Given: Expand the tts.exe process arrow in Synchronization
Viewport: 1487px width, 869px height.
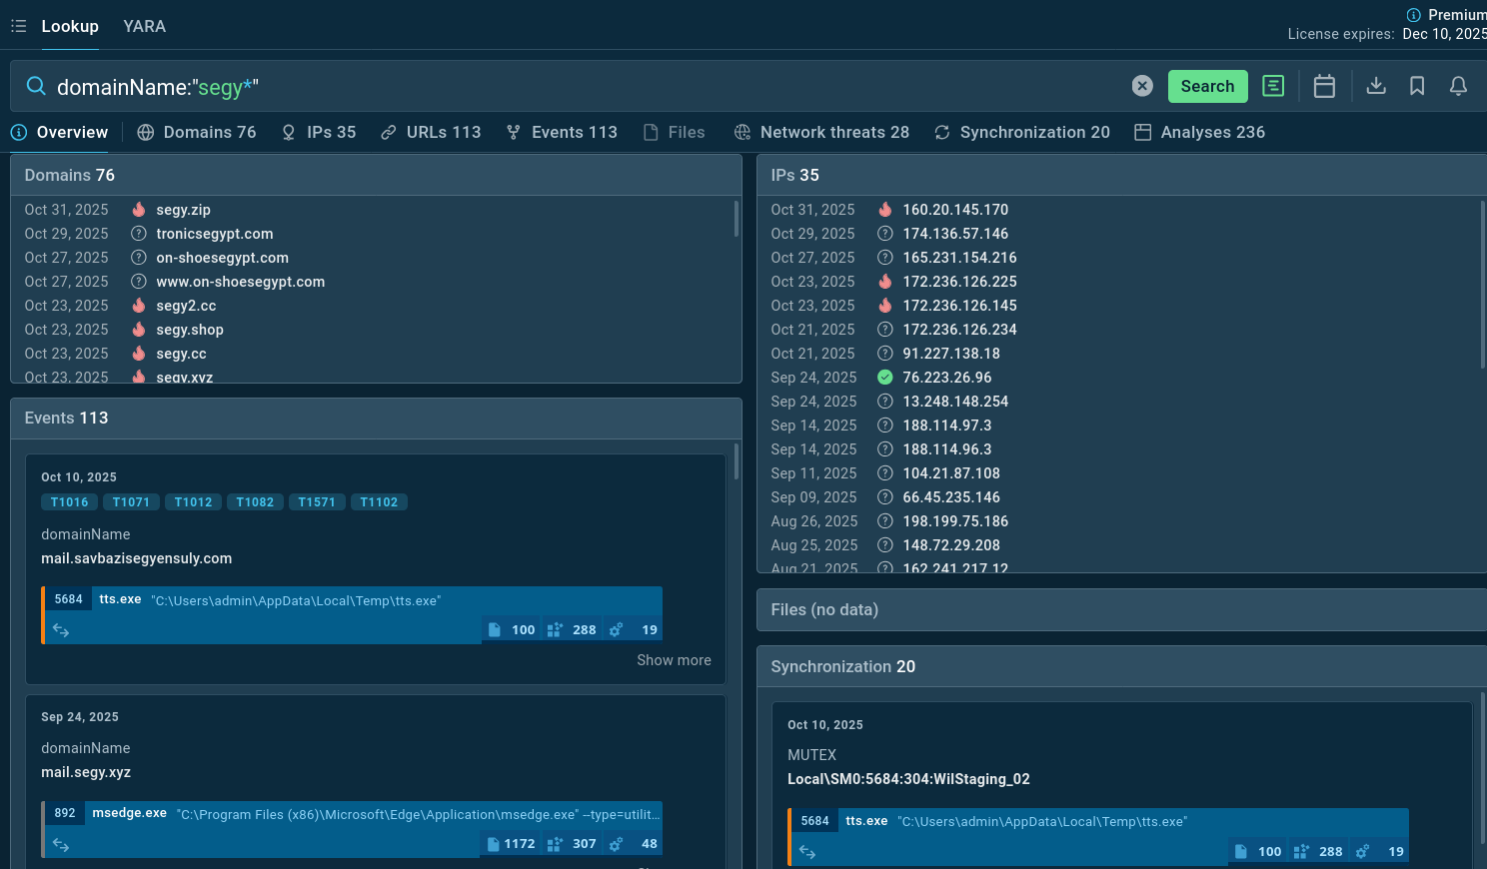Looking at the screenshot, I should (807, 852).
